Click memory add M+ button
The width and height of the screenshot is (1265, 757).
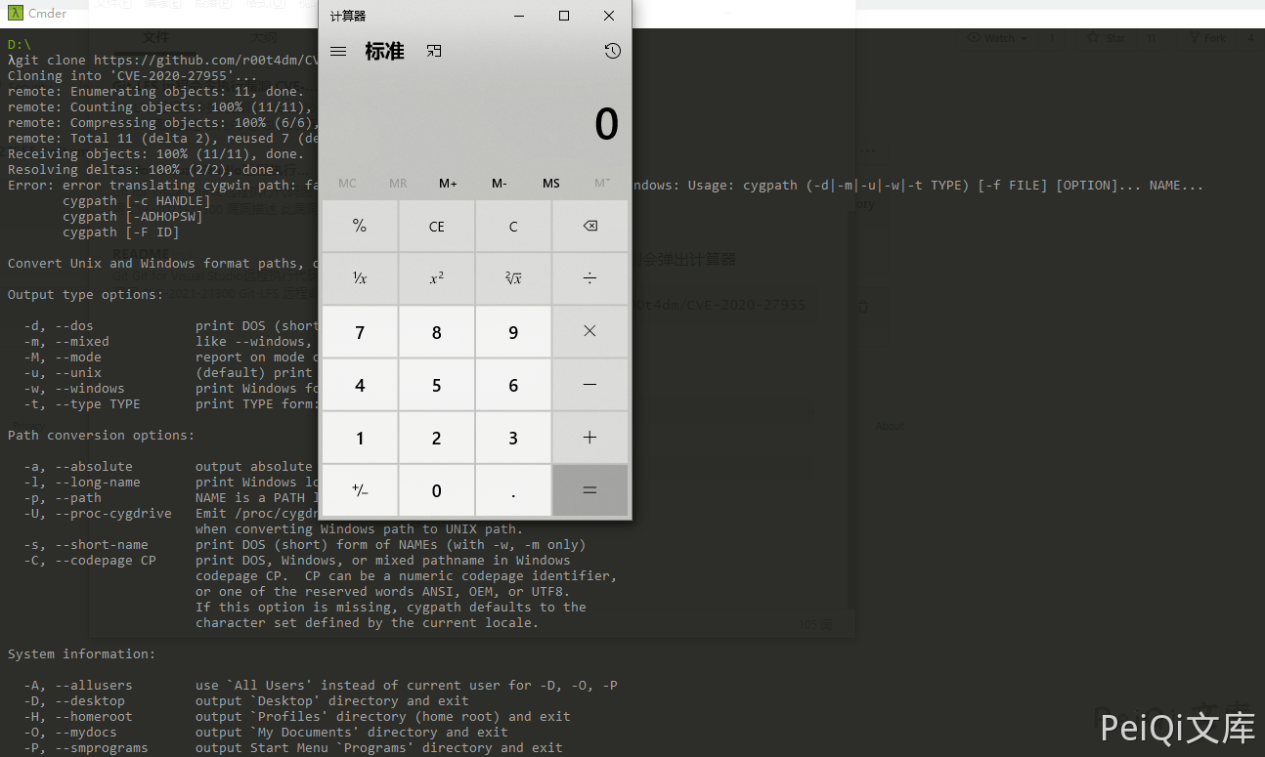[448, 184]
